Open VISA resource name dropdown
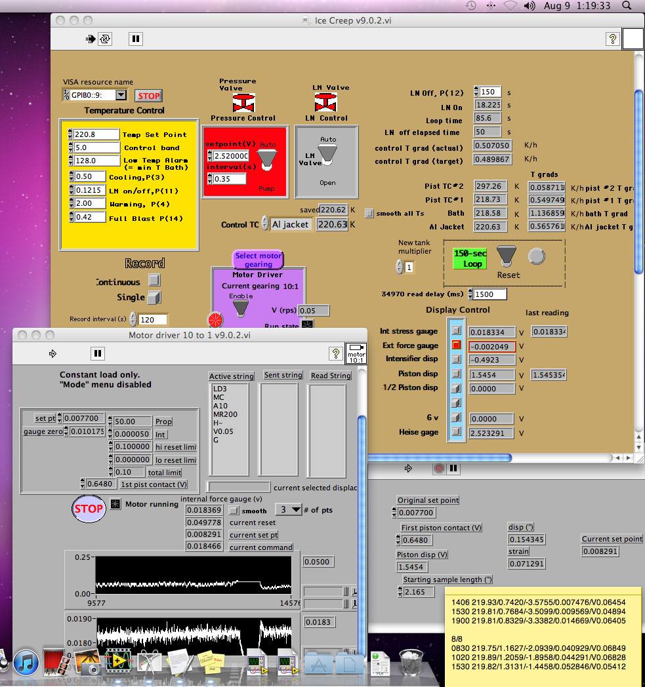The width and height of the screenshot is (645, 687). [121, 96]
